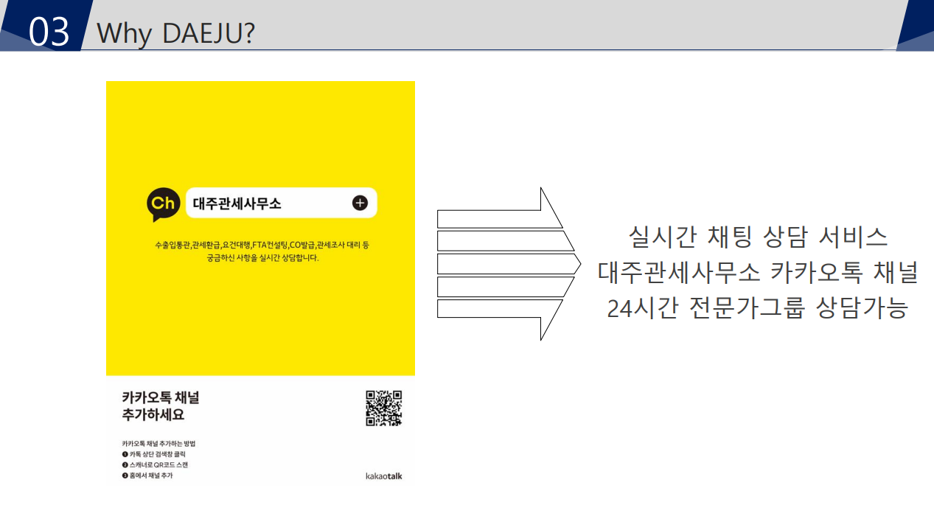This screenshot has width=934, height=522.
Task: Click the QR code on the flyer
Action: coord(384,408)
